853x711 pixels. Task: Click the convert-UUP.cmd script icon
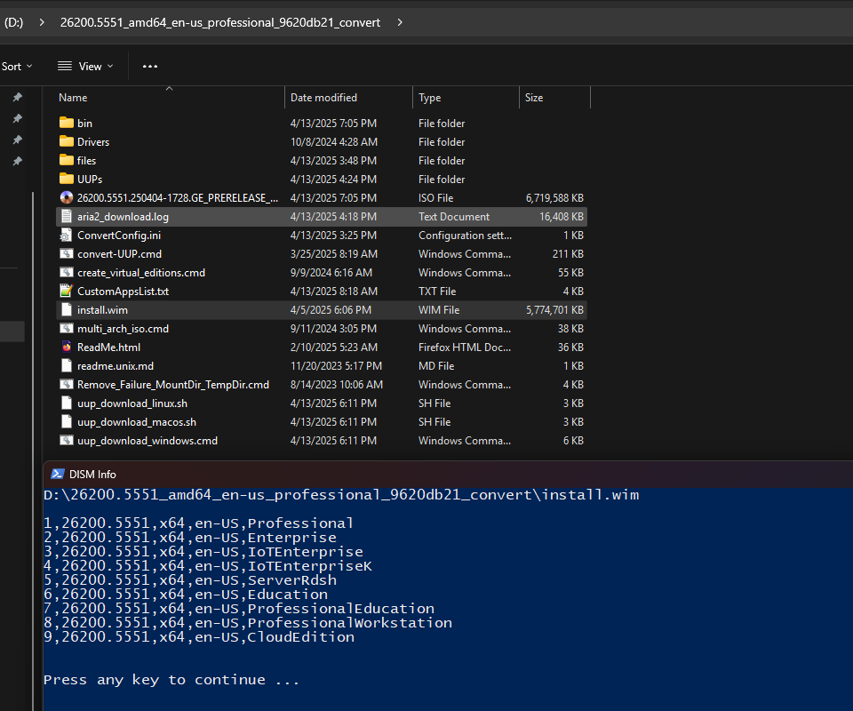click(x=67, y=253)
